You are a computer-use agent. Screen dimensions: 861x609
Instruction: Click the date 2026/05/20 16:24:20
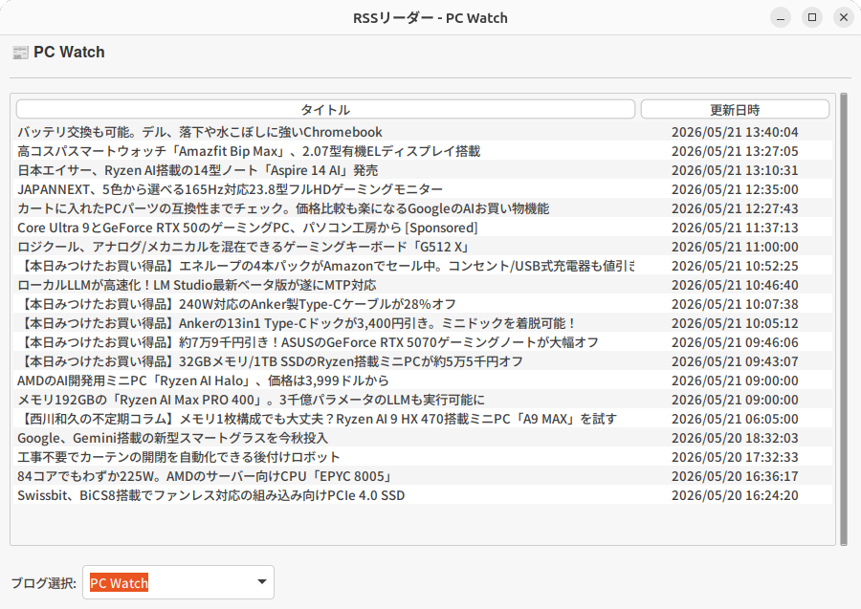[735, 495]
